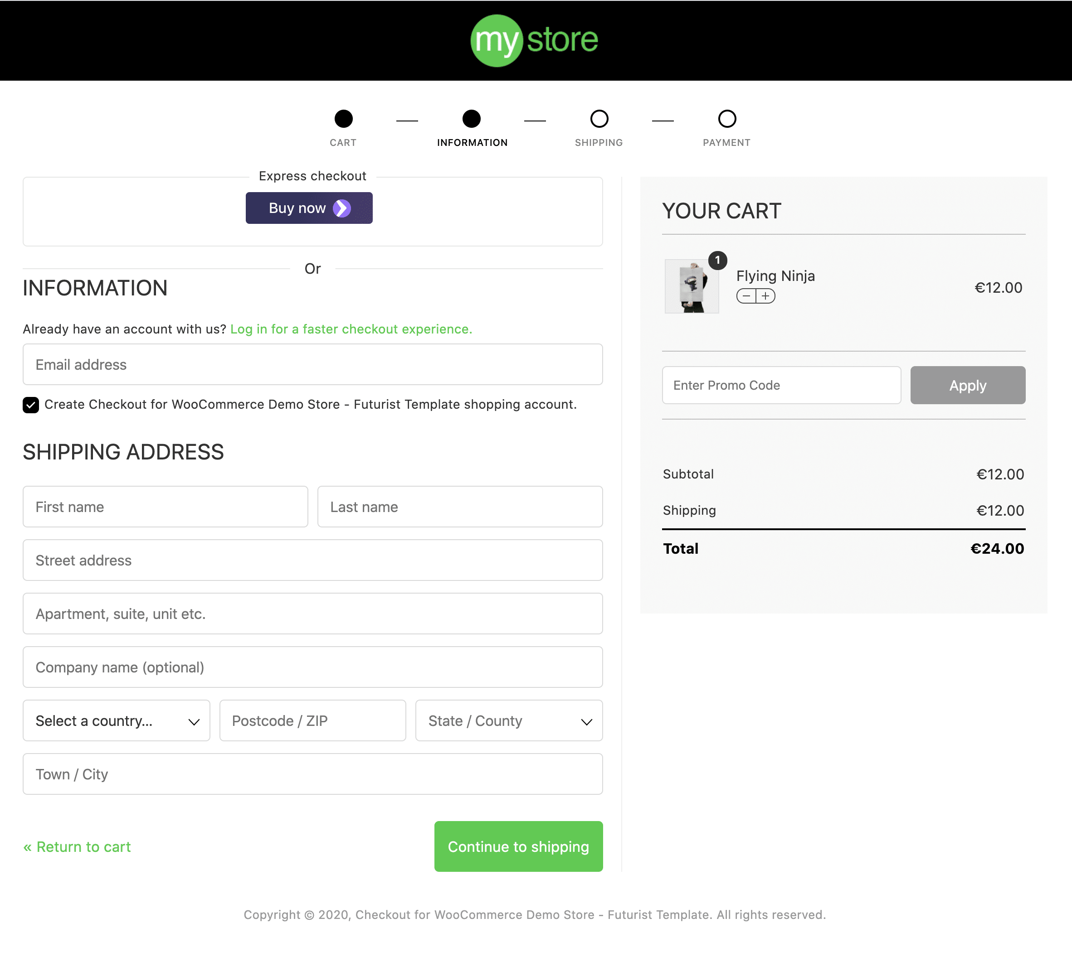Viewport: 1072px width, 957px height.
Task: Open the Select a country dropdown
Action: click(116, 720)
